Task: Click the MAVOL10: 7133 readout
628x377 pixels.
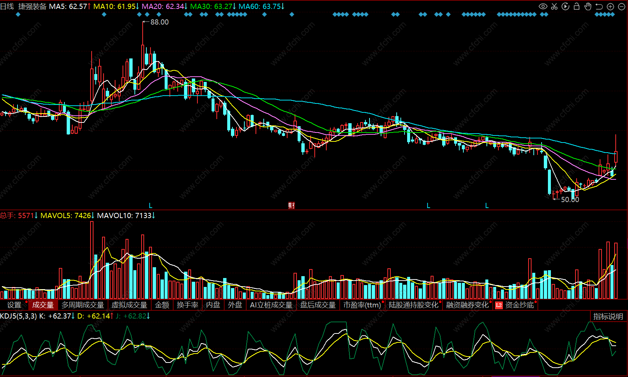Action: [126, 215]
